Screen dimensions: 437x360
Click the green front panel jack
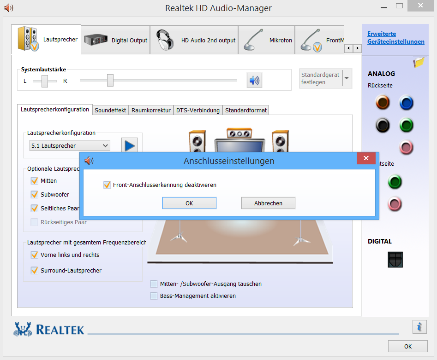pyautogui.click(x=395, y=182)
